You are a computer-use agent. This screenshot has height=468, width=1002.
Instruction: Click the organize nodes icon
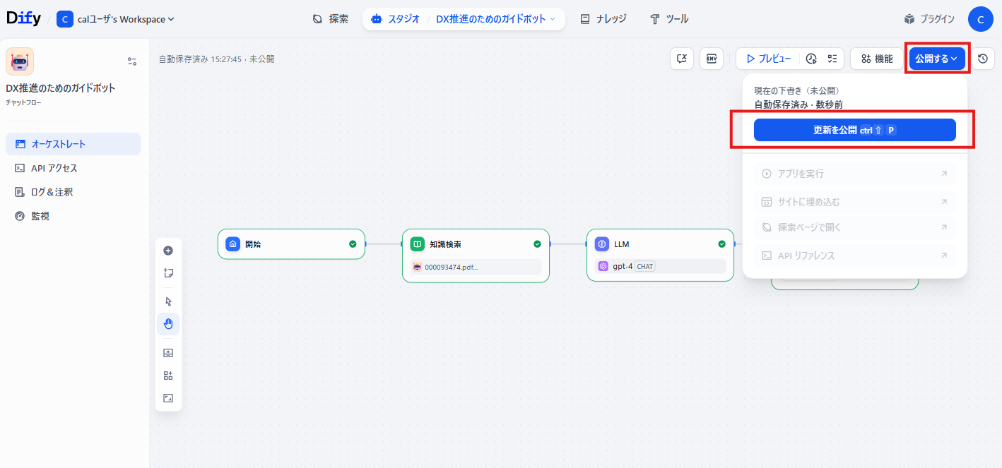(x=168, y=375)
